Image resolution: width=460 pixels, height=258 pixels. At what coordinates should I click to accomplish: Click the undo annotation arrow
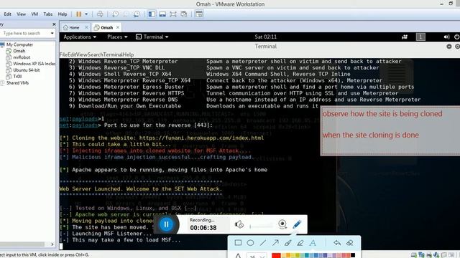coord(337,242)
